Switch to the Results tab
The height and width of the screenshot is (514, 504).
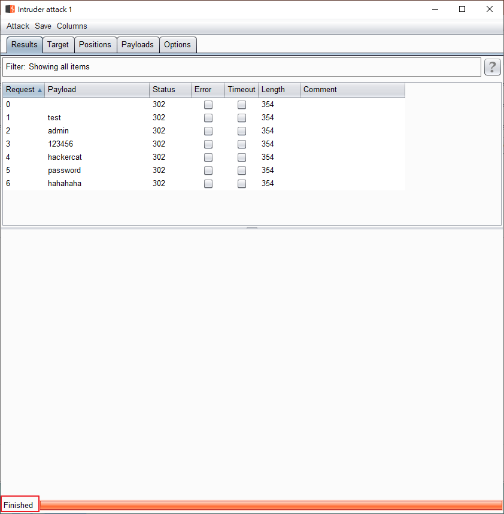[25, 45]
